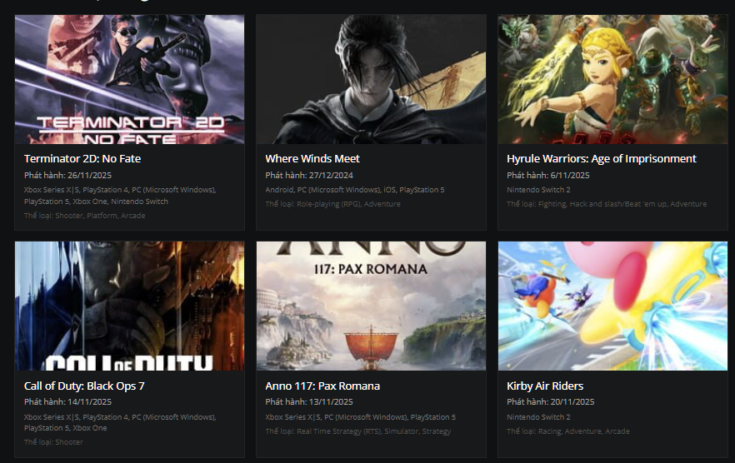Select the Kirby Air Riders thumbnail
This screenshot has height=463, width=735.
(612, 306)
